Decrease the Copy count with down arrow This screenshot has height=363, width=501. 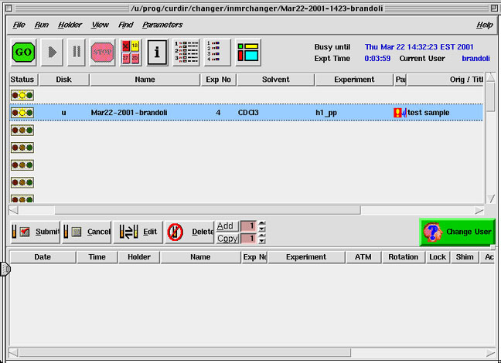[261, 241]
